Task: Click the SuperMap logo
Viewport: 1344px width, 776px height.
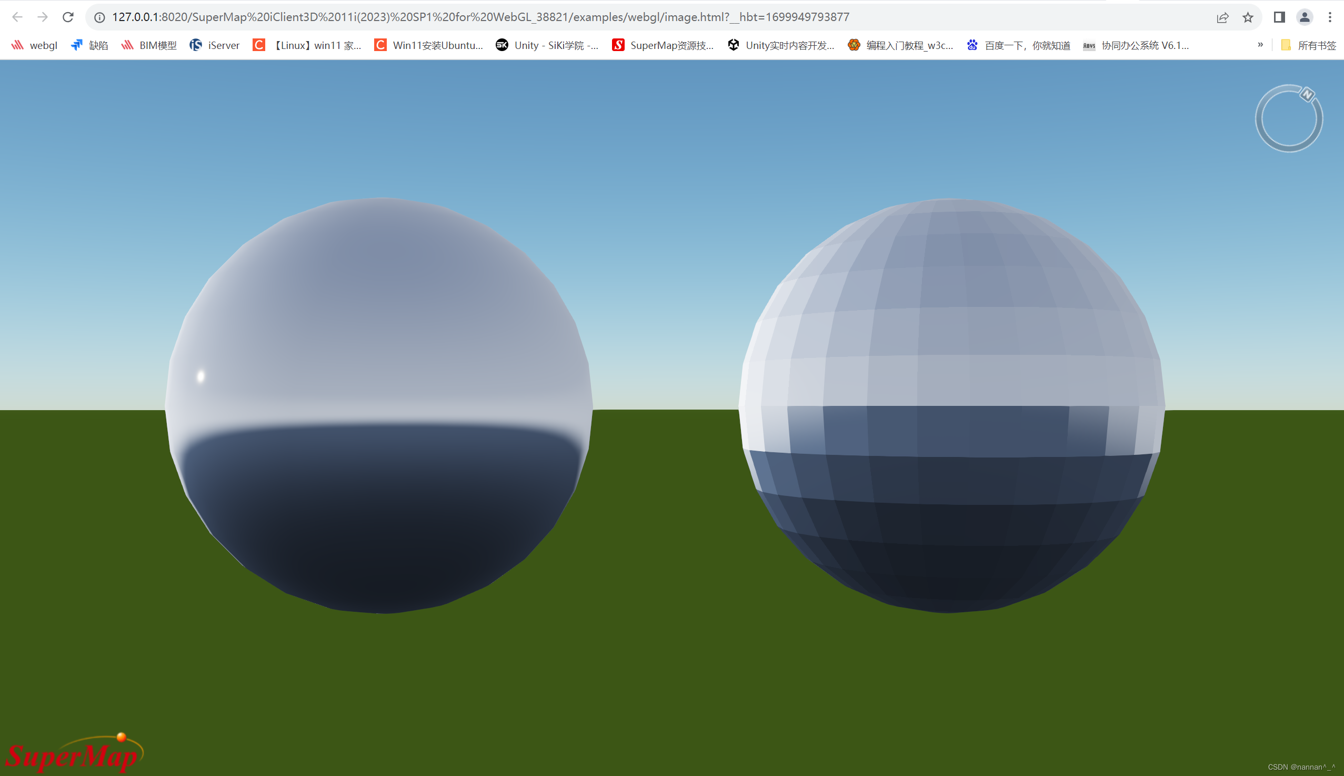Action: pyautogui.click(x=74, y=753)
